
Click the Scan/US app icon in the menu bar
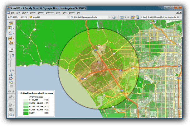click(x=9, y=12)
